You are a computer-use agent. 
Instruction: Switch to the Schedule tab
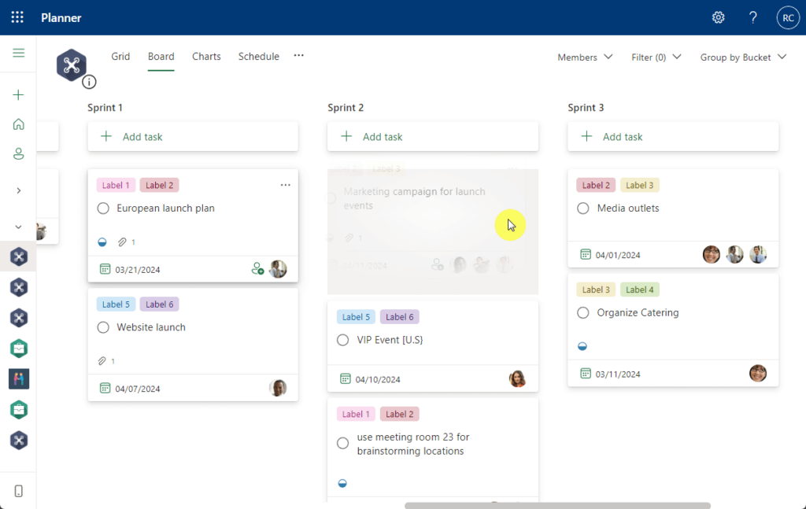[258, 57]
